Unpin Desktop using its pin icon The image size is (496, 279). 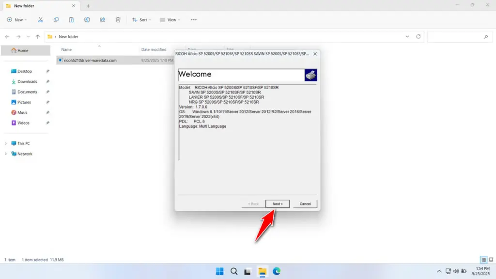pyautogui.click(x=47, y=71)
